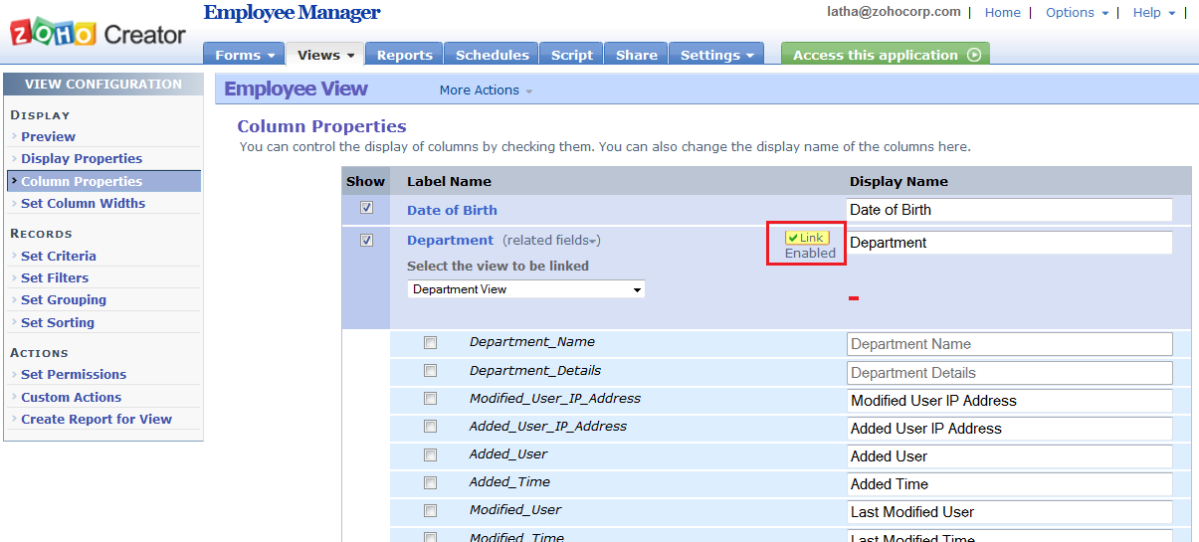Image resolution: width=1199 pixels, height=542 pixels.
Task: Open the Views tab dropdown
Action: click(x=325, y=55)
